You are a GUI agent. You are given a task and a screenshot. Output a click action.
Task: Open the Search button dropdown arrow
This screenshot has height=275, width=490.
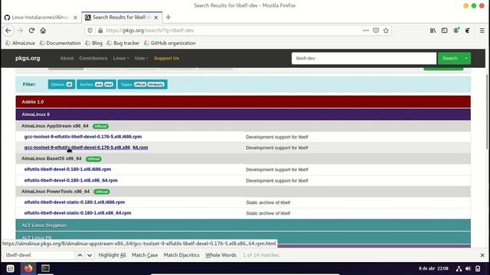[x=466, y=58]
